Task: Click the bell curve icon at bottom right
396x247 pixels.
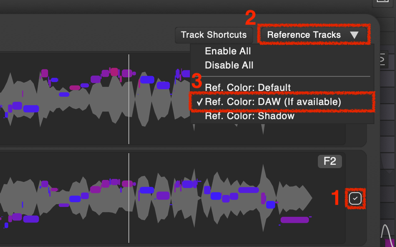Action: [386, 232]
